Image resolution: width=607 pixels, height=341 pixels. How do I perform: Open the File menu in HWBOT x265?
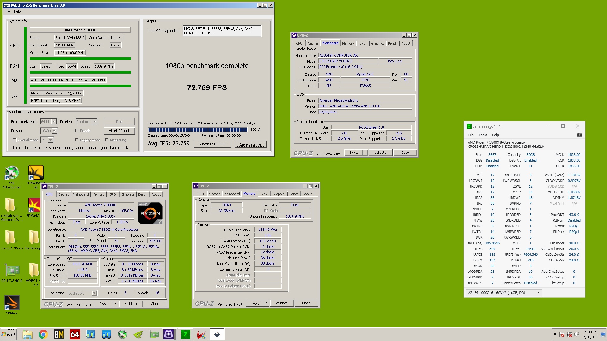tap(7, 11)
